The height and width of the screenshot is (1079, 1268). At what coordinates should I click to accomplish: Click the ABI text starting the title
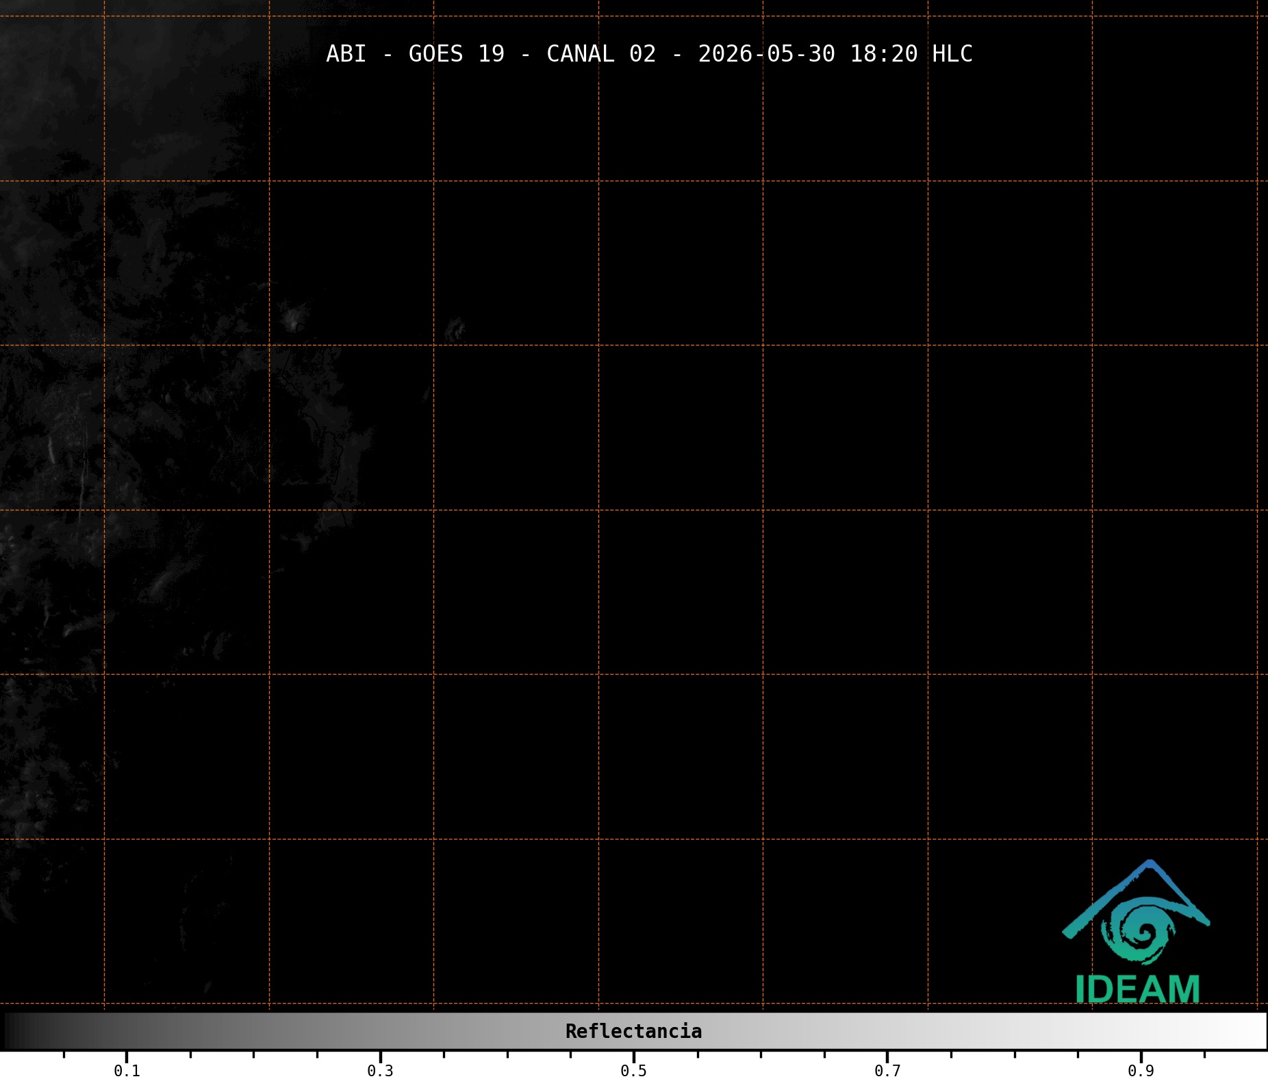(346, 53)
